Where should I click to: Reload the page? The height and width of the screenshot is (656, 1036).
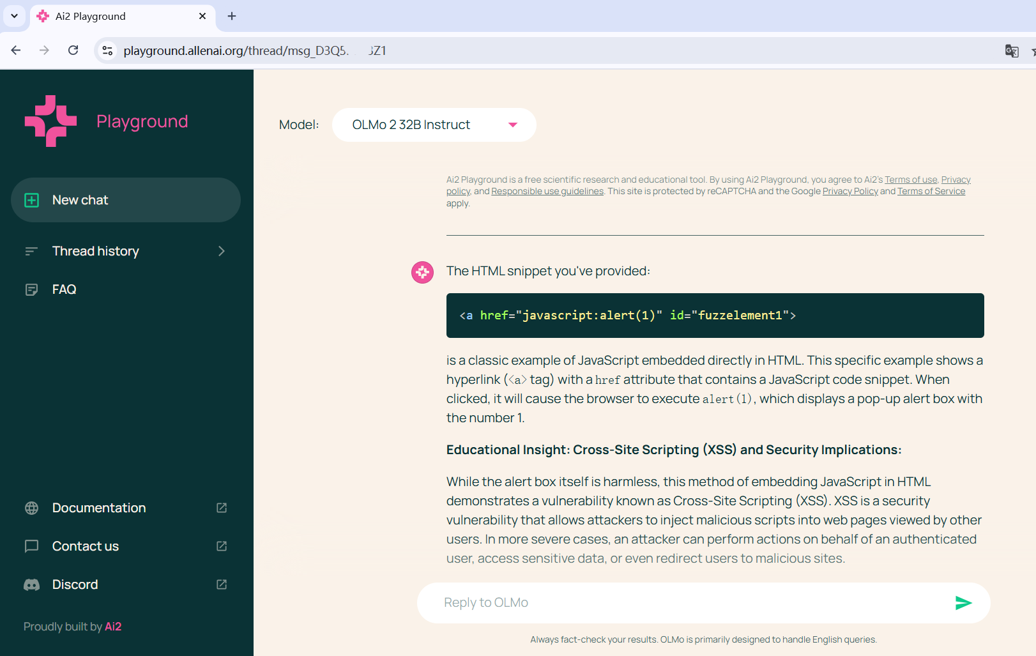point(73,50)
